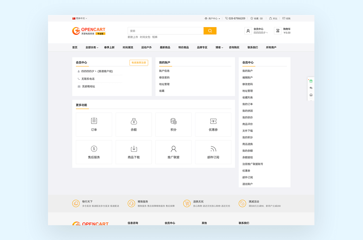363x240 pixels.
Task: Expand the 简体中文 language dropdown
Action: (x=80, y=18)
